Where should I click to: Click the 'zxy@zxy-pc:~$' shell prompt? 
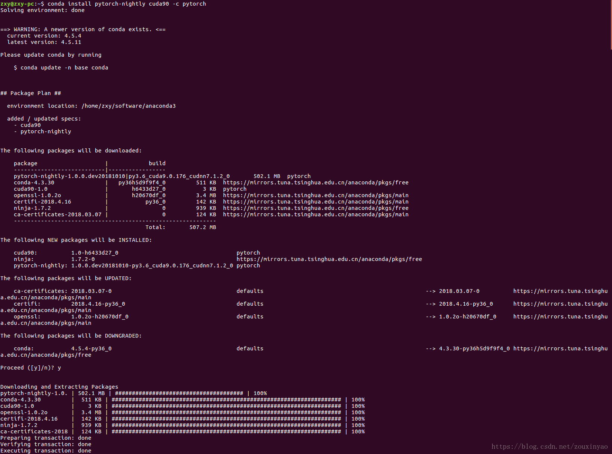[22, 4]
